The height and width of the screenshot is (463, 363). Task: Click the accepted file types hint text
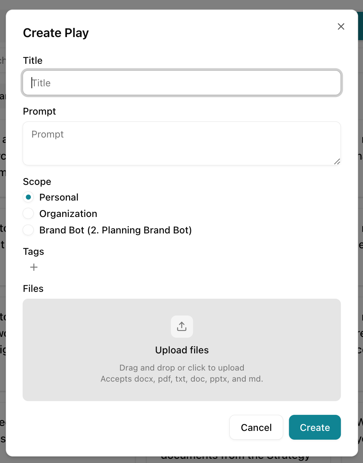(182, 379)
